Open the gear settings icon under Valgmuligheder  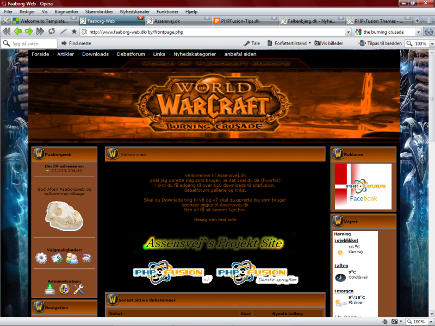tap(41, 259)
